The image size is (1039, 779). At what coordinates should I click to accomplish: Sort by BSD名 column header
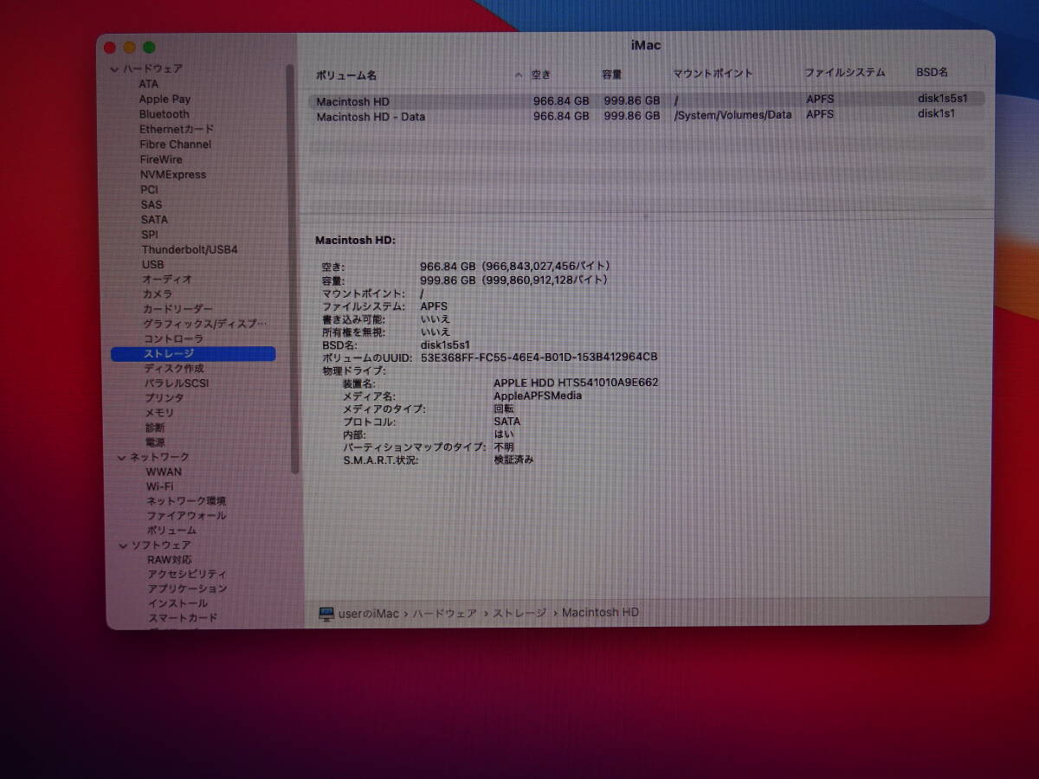click(932, 72)
